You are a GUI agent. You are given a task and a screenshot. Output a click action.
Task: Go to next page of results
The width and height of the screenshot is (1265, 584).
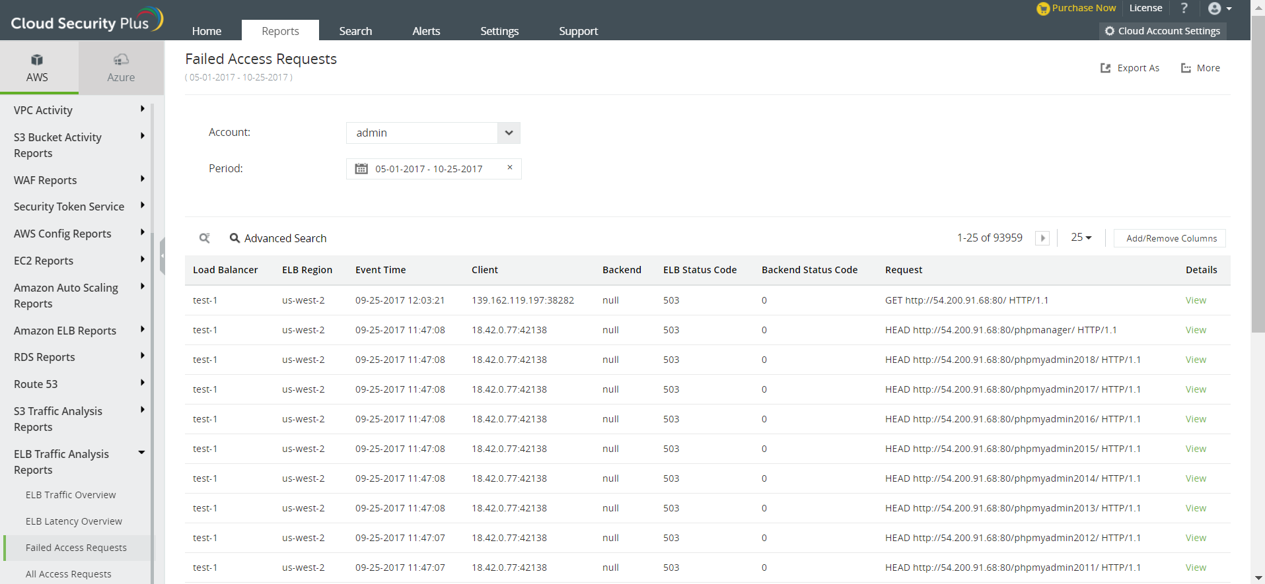(x=1042, y=238)
